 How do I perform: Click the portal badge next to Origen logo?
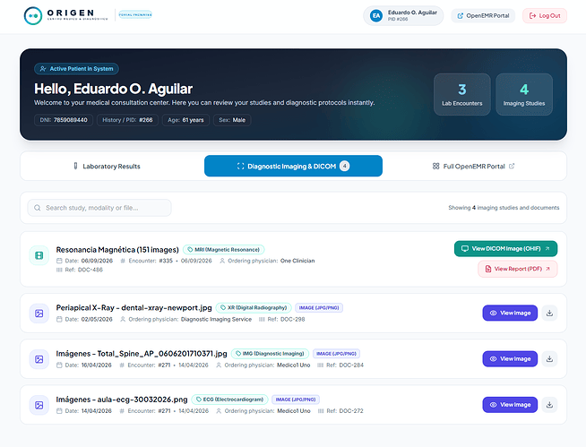(135, 15)
